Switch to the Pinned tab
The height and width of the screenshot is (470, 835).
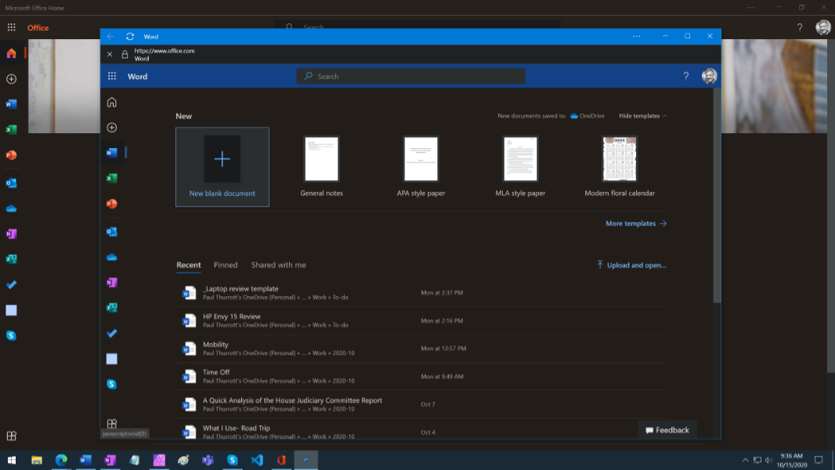pyautogui.click(x=226, y=265)
